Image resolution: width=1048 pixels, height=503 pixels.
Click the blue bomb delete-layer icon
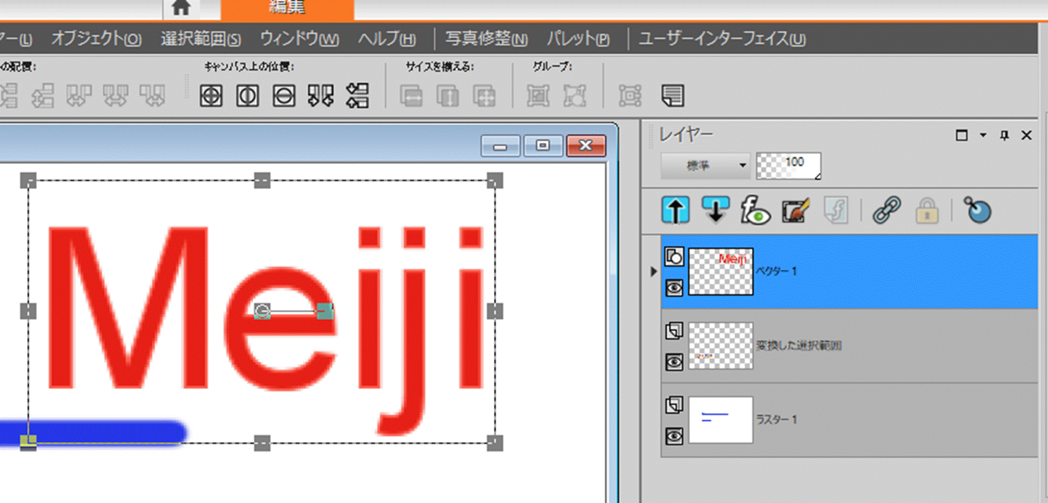point(978,210)
